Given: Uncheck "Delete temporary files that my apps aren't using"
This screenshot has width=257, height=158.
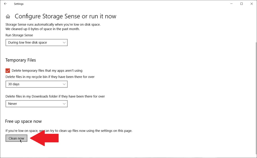Looking at the screenshot, I should coord(8,71).
